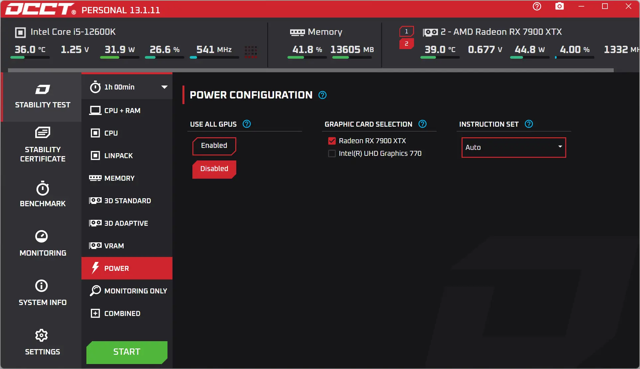640x369 pixels.
Task: Open the help question mark in title bar
Action: [x=537, y=7]
